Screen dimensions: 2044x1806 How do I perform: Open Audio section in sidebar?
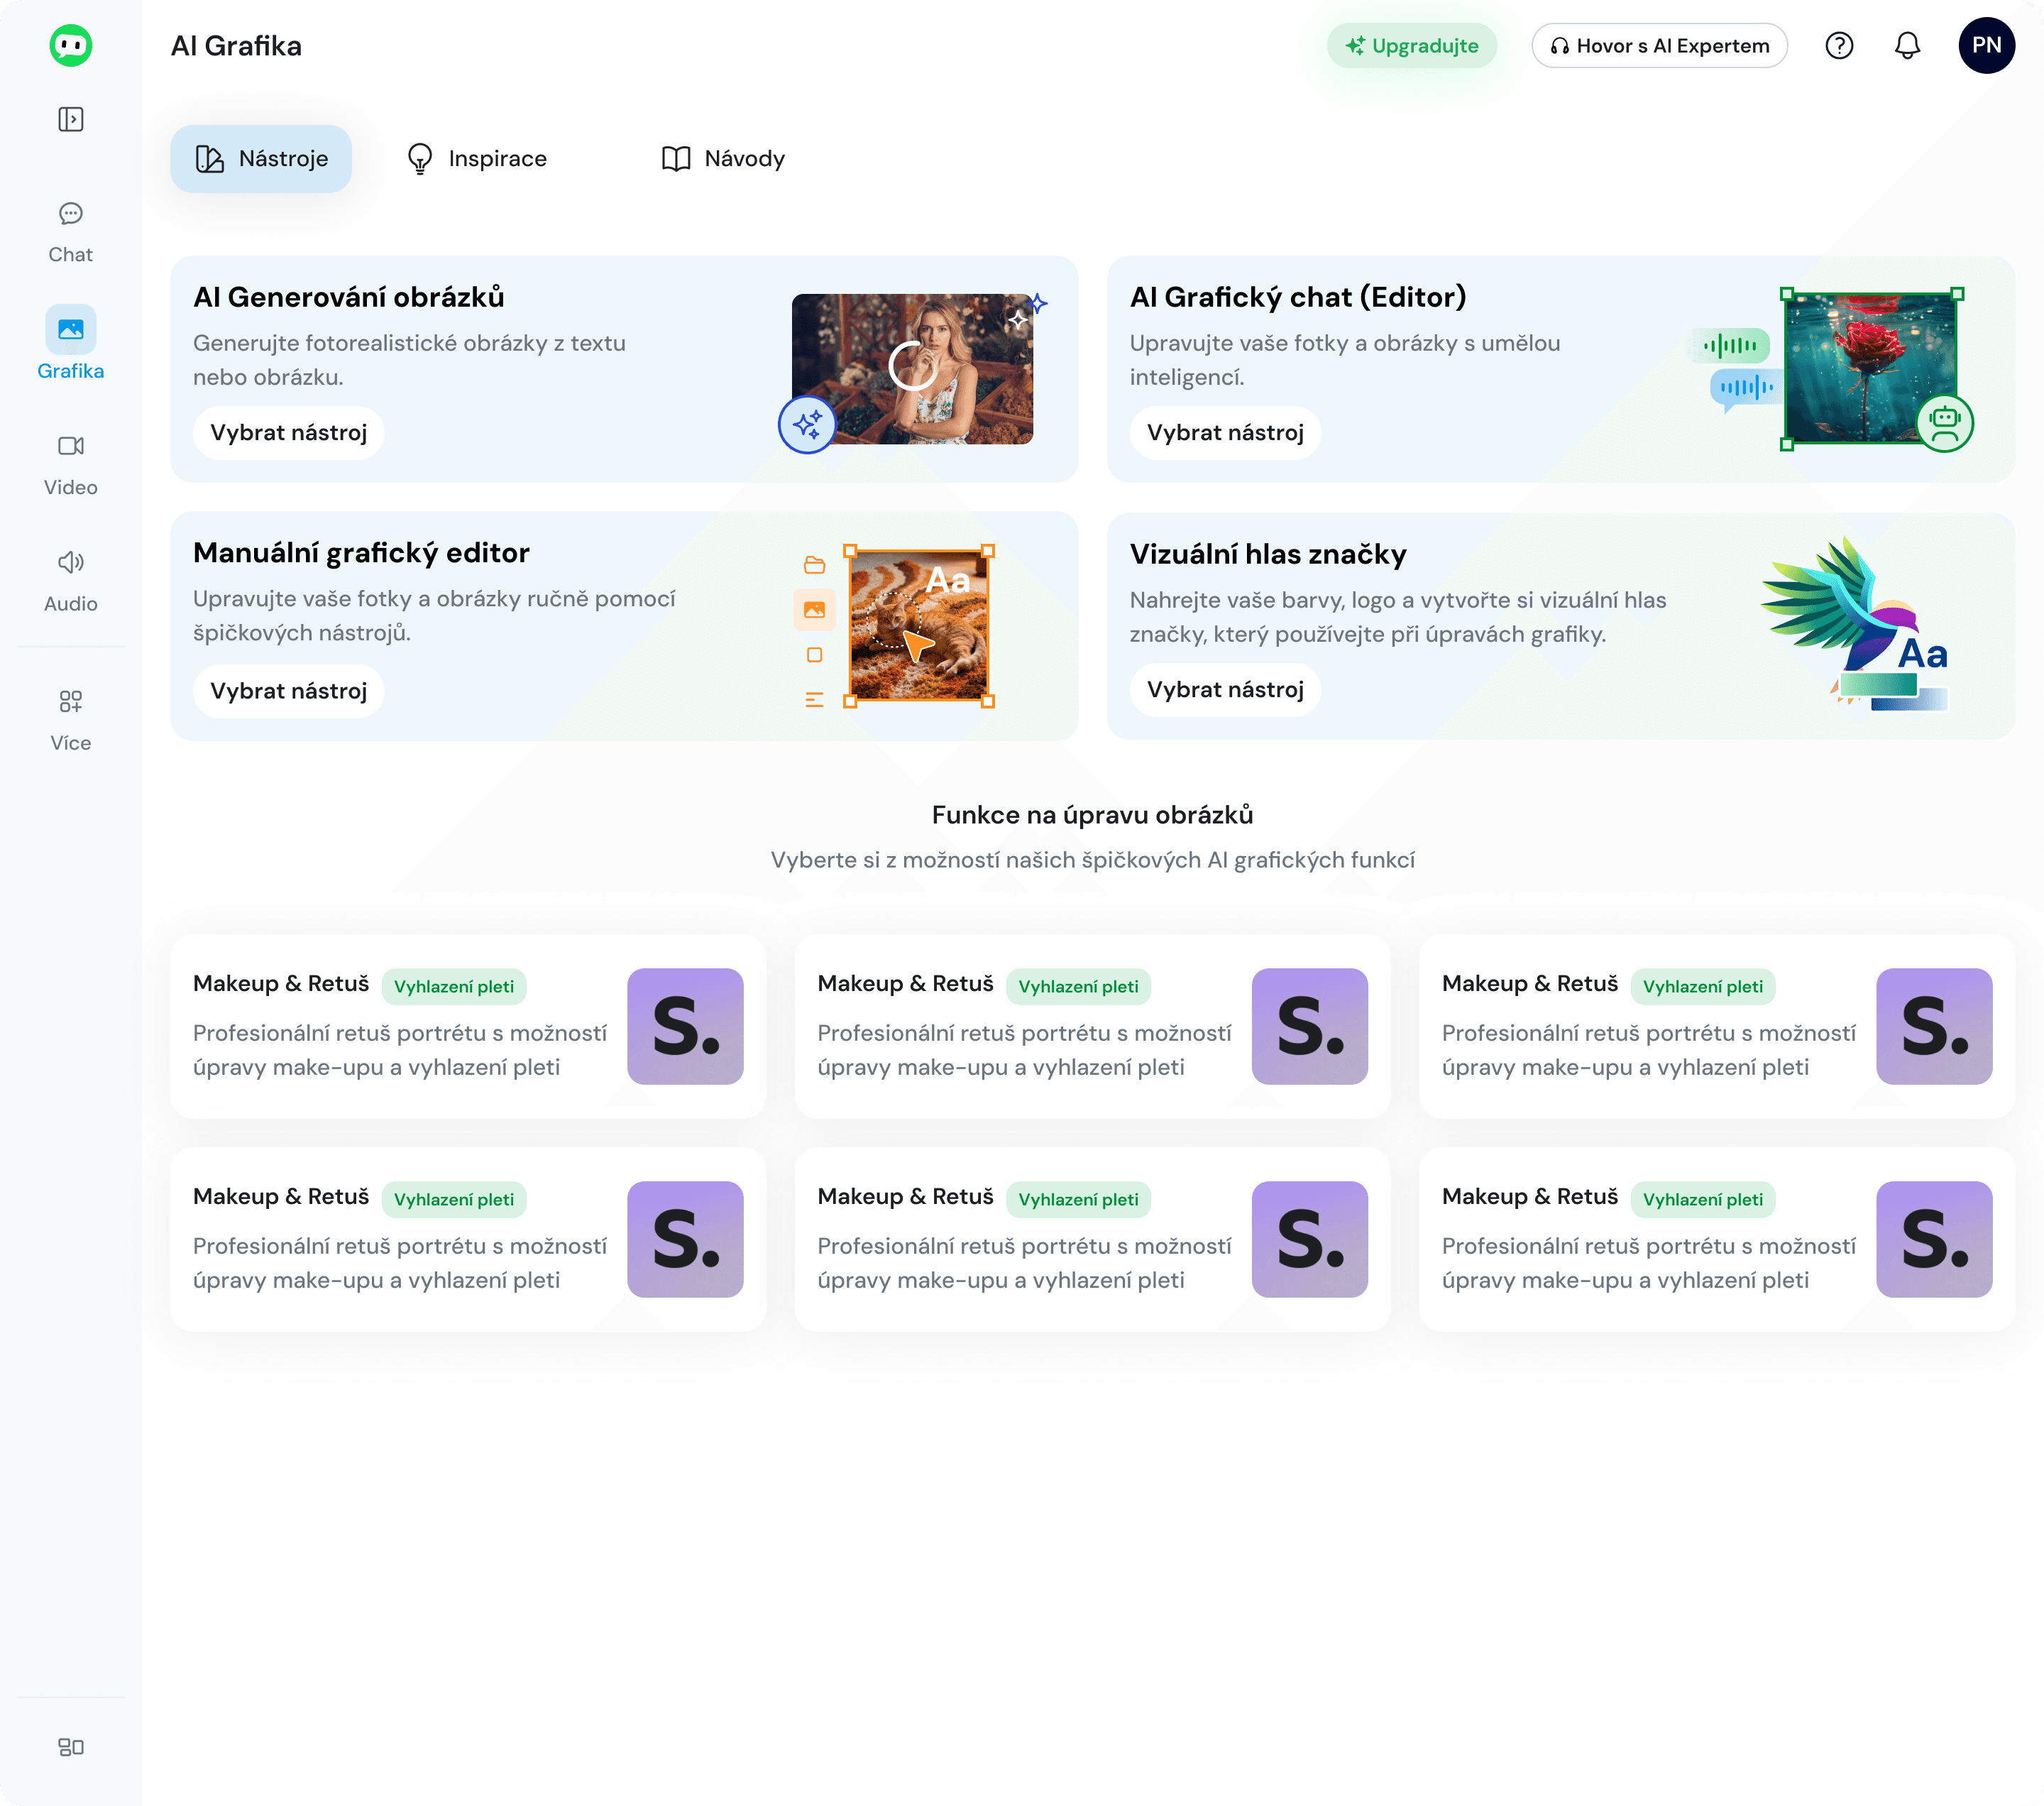click(70, 581)
